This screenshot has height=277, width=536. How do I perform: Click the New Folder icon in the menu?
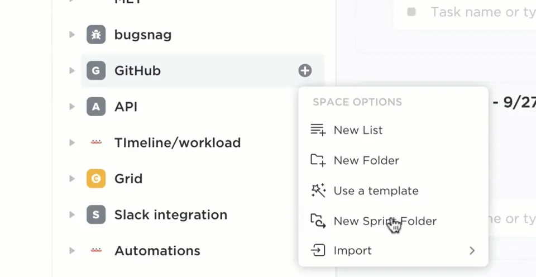(x=318, y=160)
